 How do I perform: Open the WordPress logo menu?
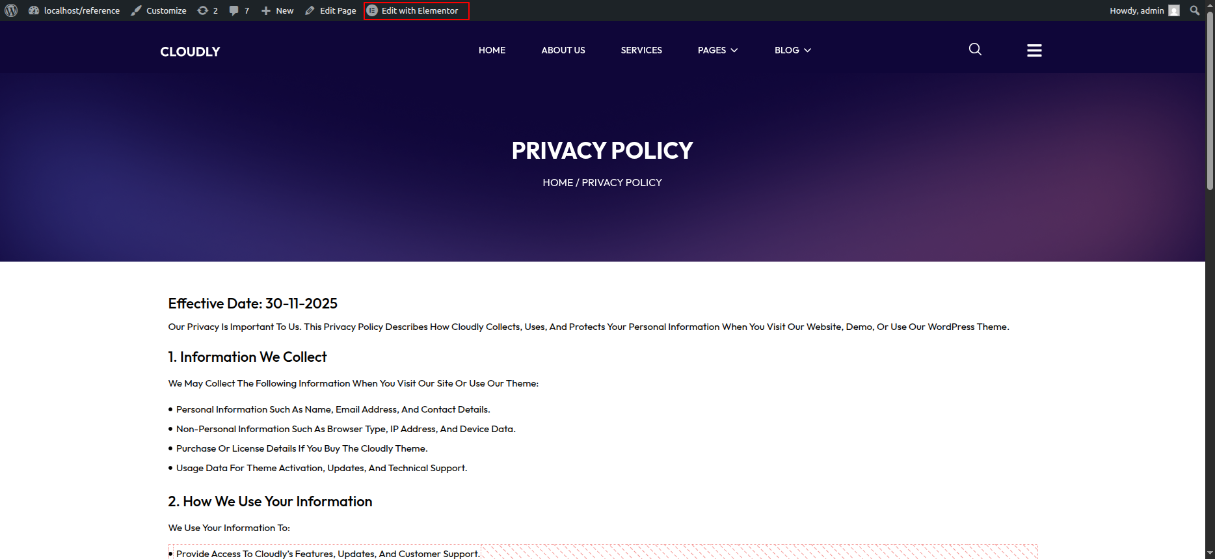coord(11,10)
